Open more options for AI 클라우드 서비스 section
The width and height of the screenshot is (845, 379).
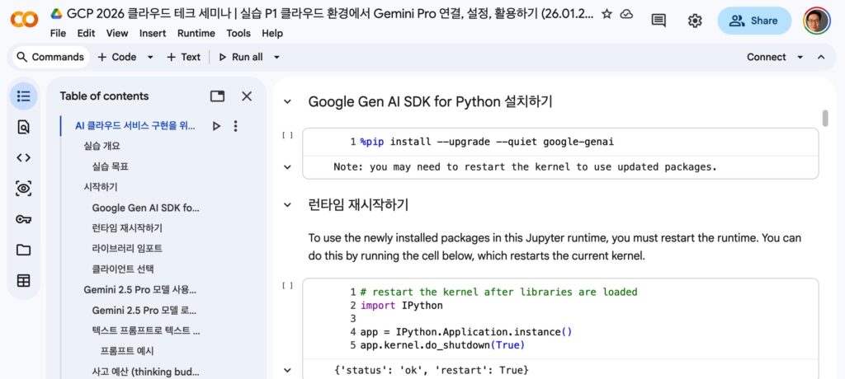(x=235, y=126)
